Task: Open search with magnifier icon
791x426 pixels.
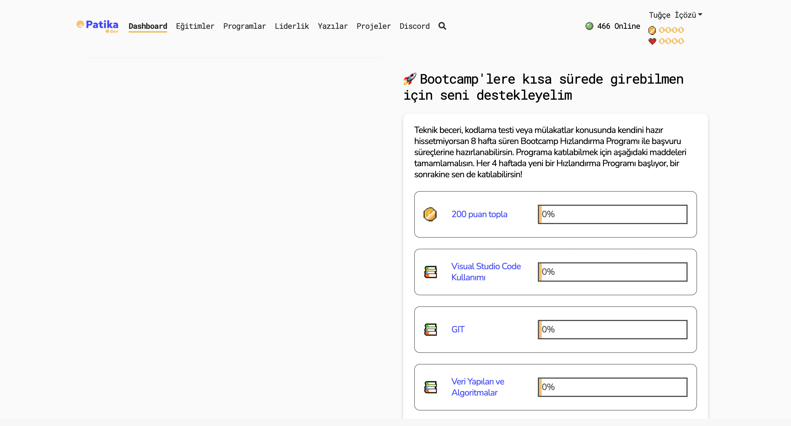Action: (x=442, y=26)
